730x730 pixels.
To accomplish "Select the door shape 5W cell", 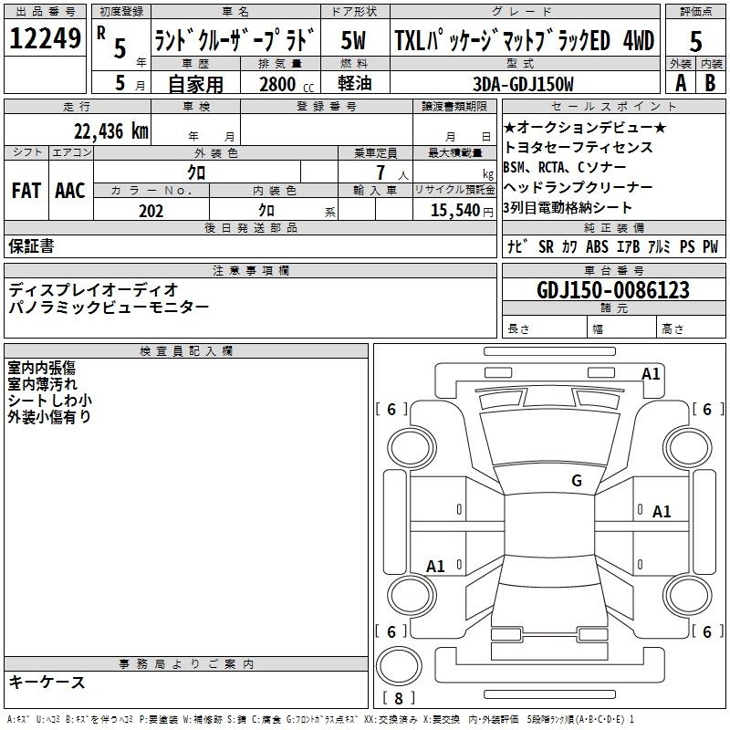I will click(353, 41).
